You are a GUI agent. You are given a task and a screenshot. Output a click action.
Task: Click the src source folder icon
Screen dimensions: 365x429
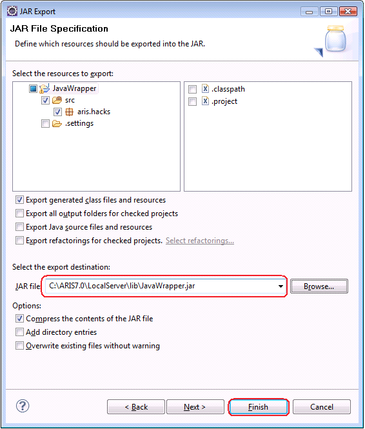pyautogui.click(x=57, y=100)
